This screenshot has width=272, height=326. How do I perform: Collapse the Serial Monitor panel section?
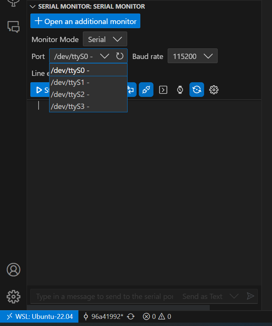pyautogui.click(x=33, y=6)
